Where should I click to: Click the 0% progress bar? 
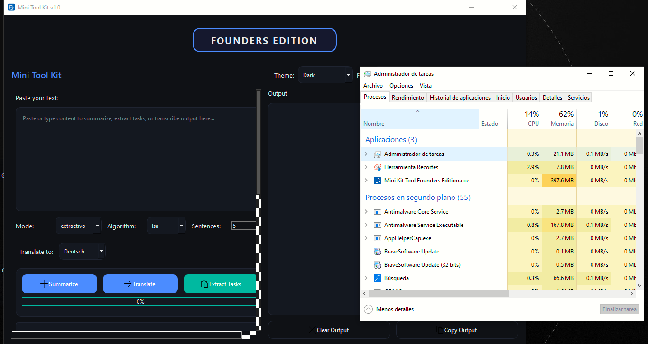[x=139, y=301]
